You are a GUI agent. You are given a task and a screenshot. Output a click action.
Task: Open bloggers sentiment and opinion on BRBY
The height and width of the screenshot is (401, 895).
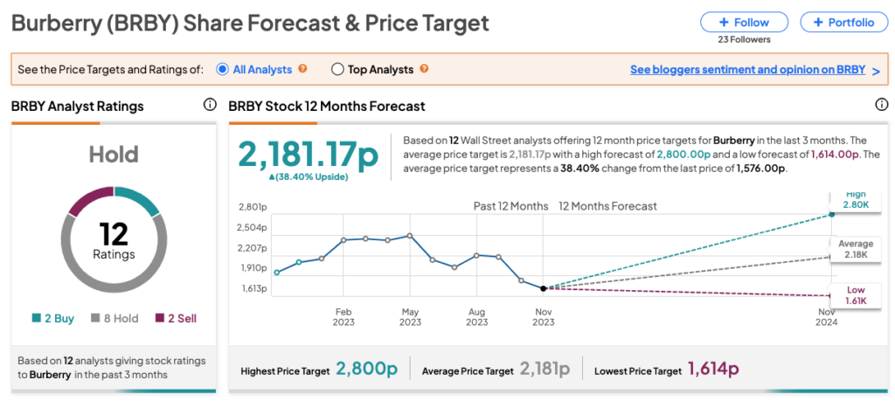tap(746, 70)
